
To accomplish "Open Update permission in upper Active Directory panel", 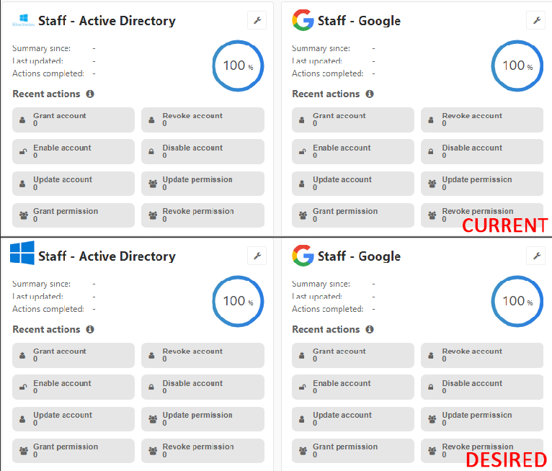I will [x=202, y=183].
